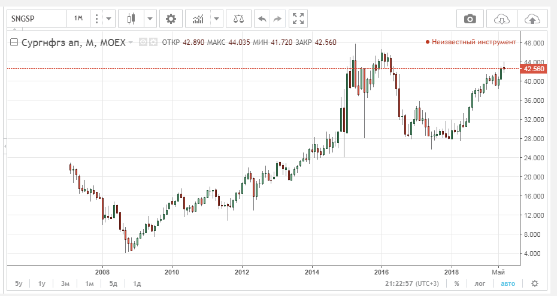Viewport: 557px width, 296px height.
Task: Click the 21:22:57 (UTC+3) timezone label
Action: click(411, 283)
